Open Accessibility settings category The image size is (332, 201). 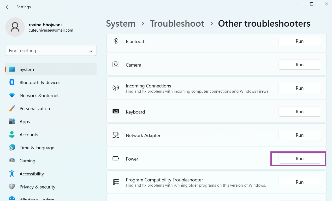(32, 174)
